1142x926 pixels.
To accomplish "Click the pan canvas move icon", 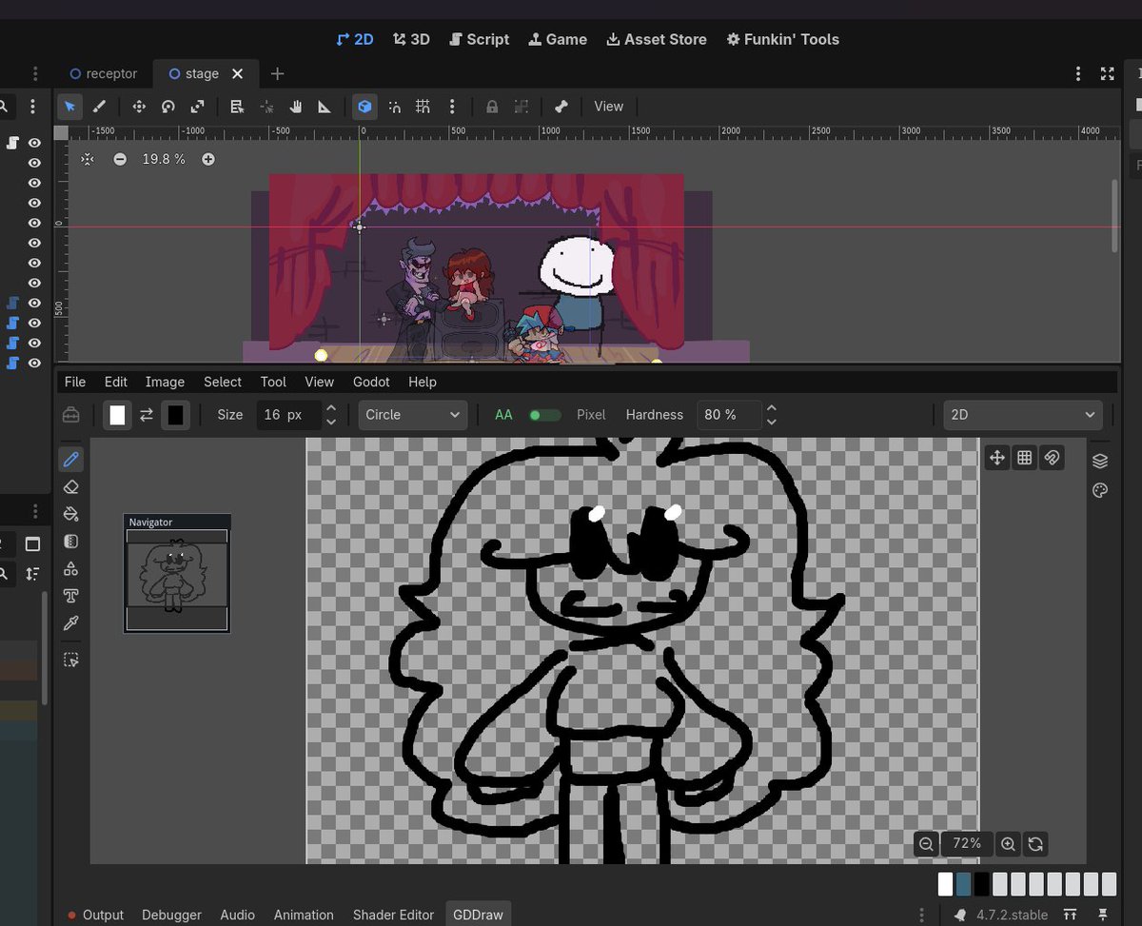I will [x=996, y=458].
